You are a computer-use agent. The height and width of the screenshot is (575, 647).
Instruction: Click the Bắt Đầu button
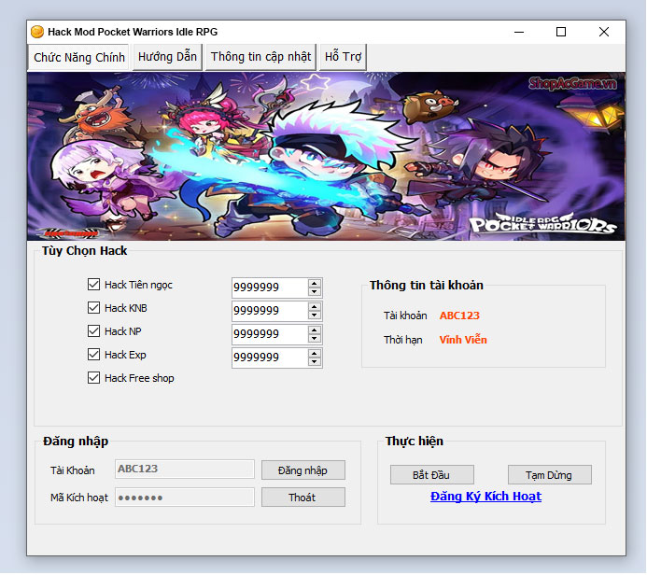[x=431, y=475]
